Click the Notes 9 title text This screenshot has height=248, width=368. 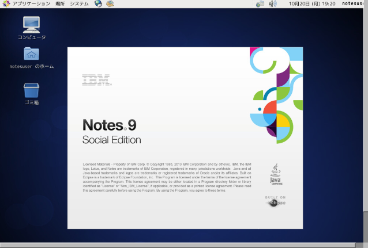tap(110, 125)
